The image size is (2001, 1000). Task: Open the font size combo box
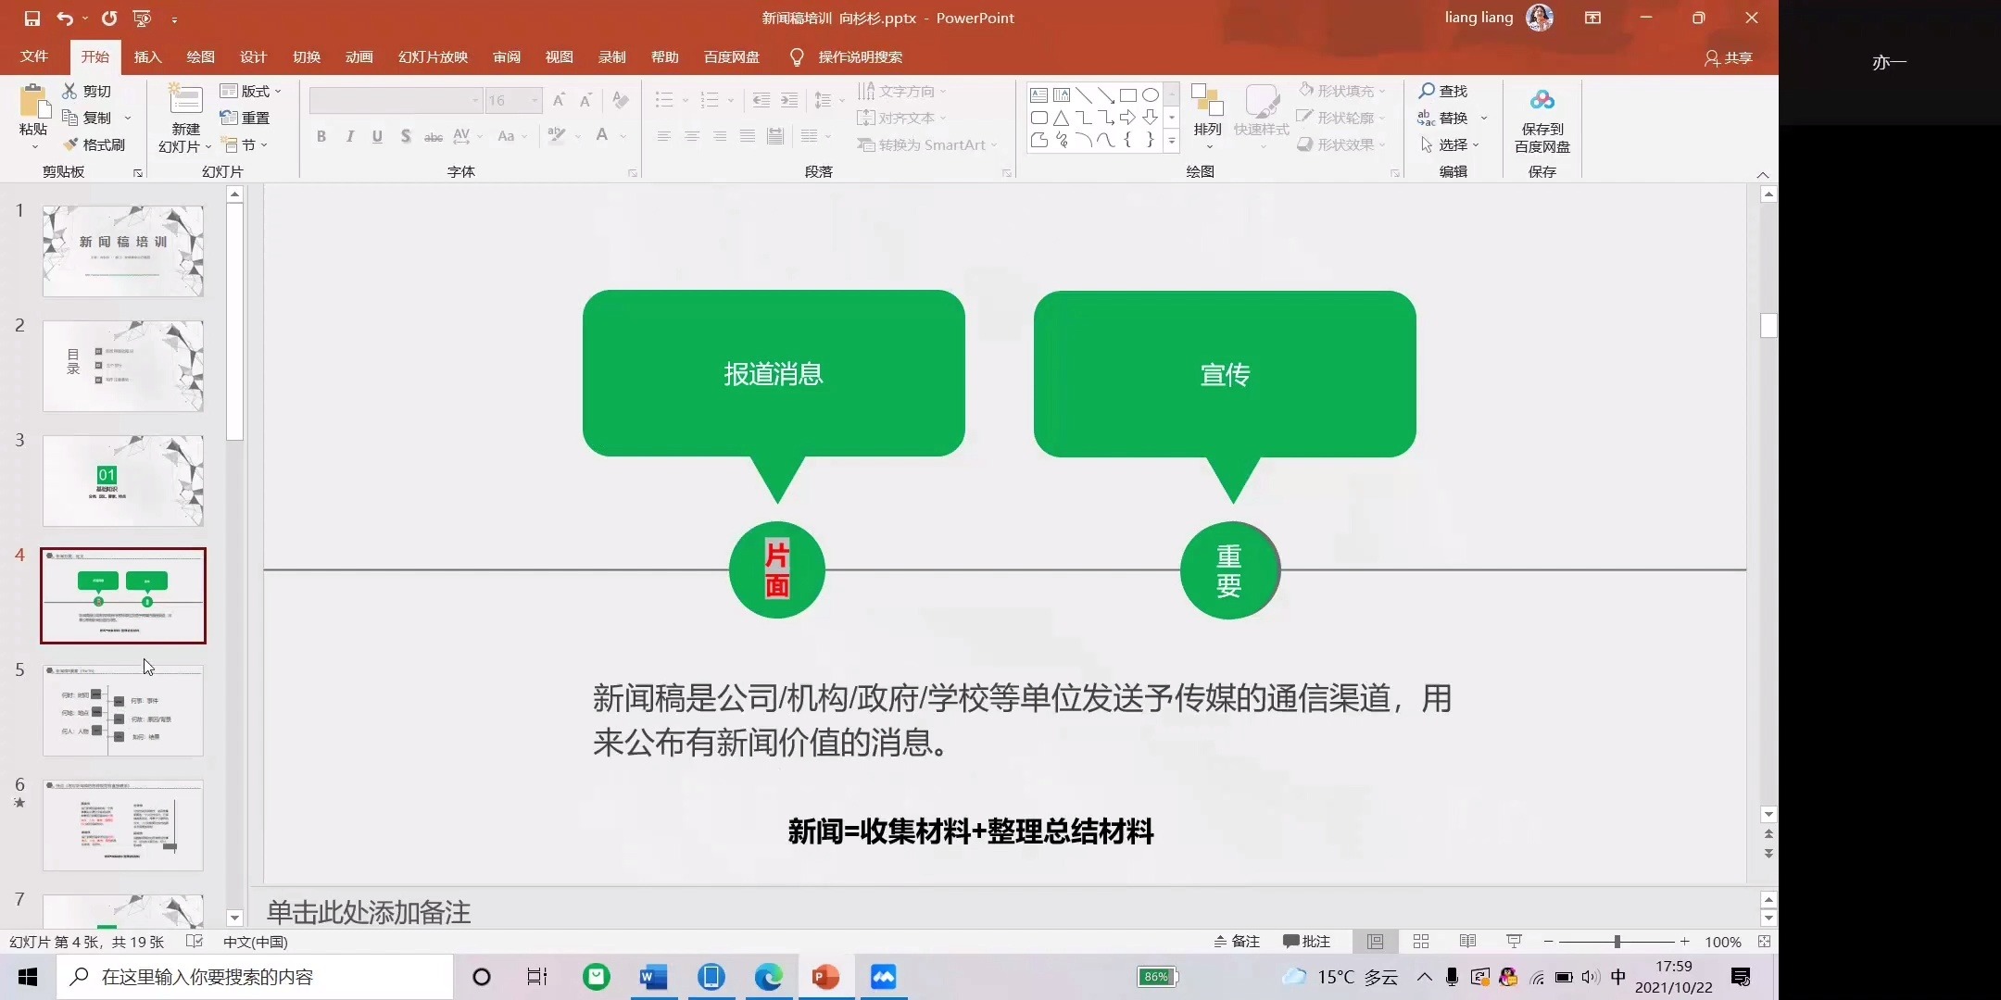click(513, 100)
